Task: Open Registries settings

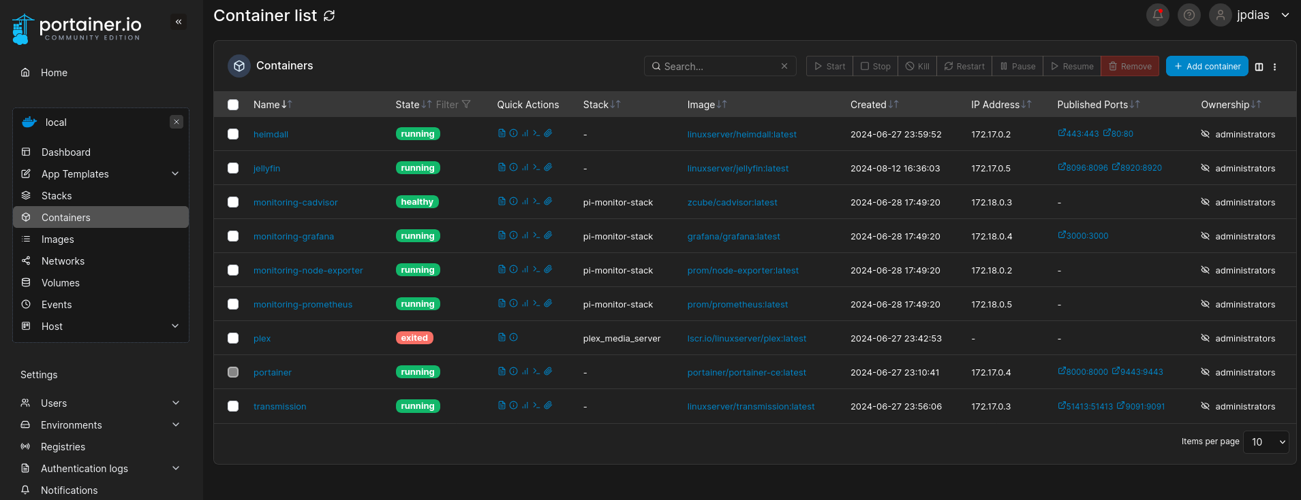Action: [x=101, y=446]
